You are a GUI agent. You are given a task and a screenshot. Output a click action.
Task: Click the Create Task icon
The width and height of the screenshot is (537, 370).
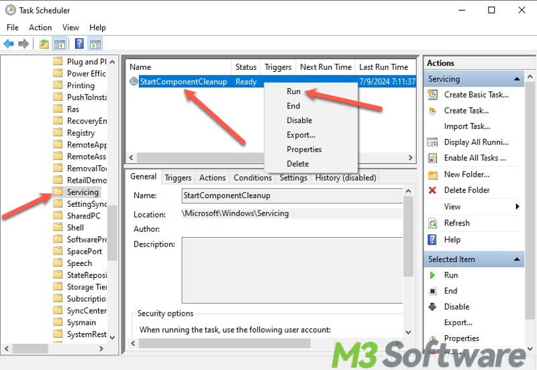(x=432, y=111)
